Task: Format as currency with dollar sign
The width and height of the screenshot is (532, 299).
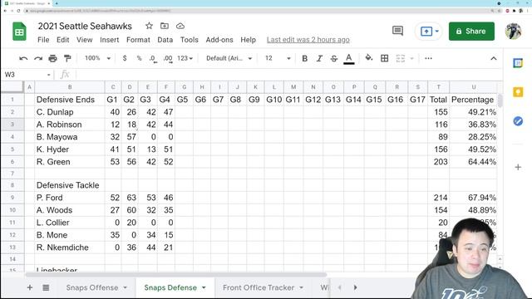Action: click(125, 58)
